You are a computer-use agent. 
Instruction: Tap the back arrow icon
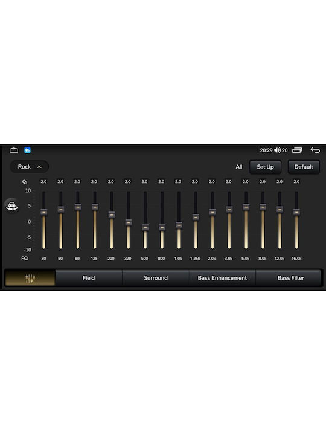[x=315, y=150]
